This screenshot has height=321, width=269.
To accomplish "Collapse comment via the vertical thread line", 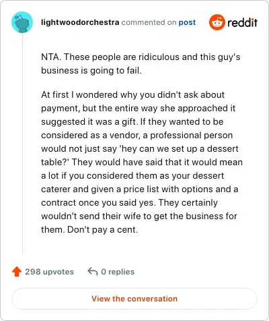I will point(22,144).
